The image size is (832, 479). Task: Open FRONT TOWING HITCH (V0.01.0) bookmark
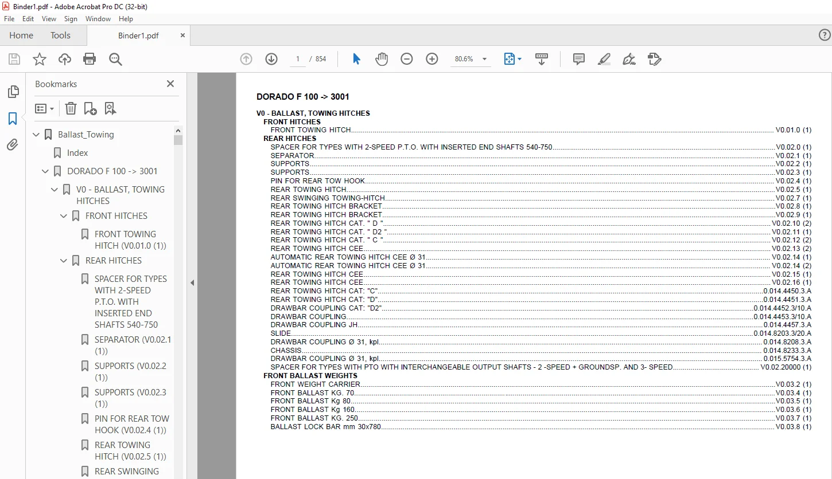click(x=131, y=239)
